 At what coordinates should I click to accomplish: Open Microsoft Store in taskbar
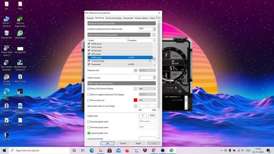pyautogui.click(x=110, y=150)
